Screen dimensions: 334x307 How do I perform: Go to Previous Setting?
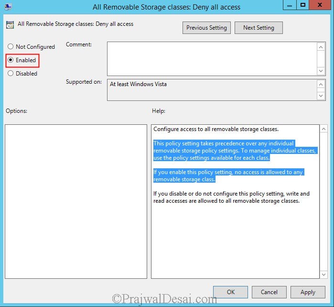click(x=206, y=28)
